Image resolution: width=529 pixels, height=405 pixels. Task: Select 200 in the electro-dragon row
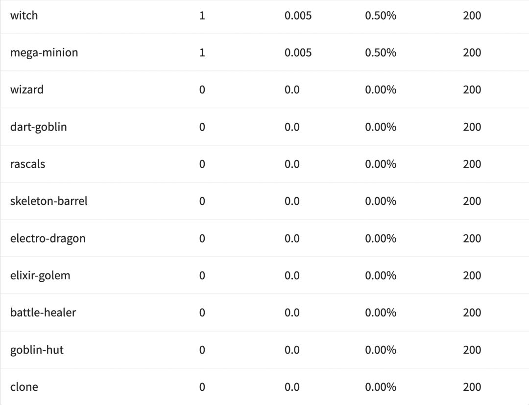[472, 239]
